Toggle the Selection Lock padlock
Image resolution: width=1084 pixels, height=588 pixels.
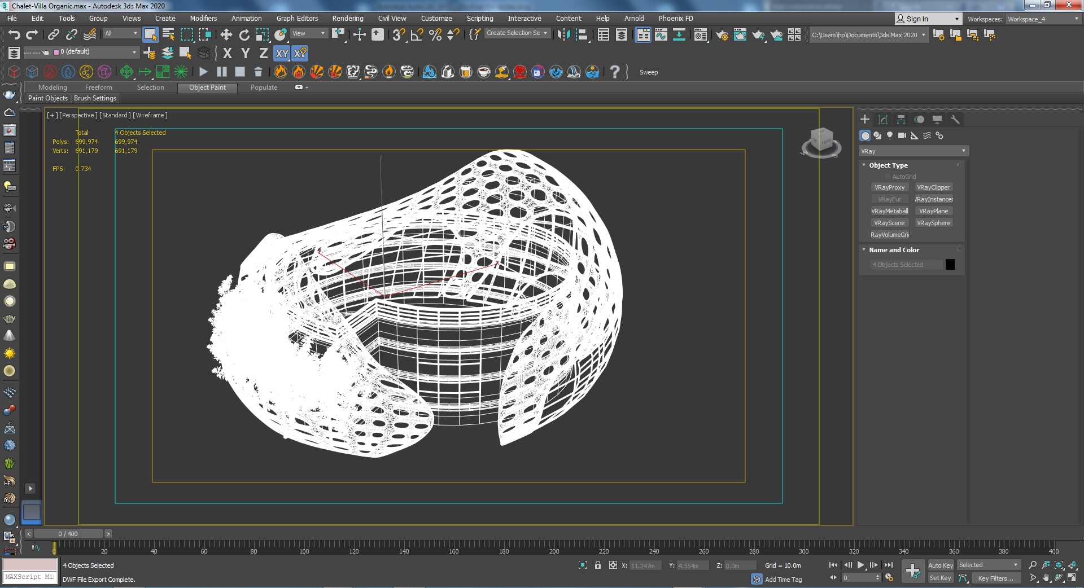pos(598,565)
